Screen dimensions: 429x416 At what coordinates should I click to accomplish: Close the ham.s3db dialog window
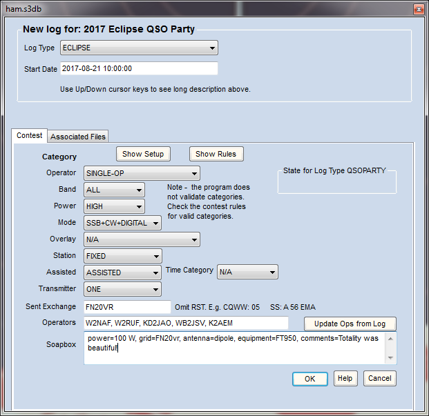(x=417, y=8)
